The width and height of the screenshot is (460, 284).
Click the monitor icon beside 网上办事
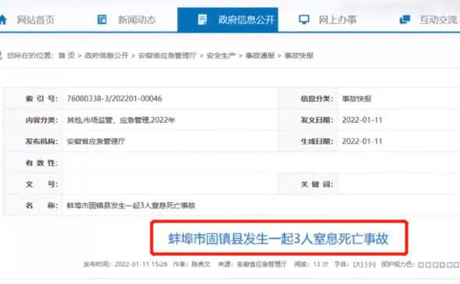coord(304,19)
